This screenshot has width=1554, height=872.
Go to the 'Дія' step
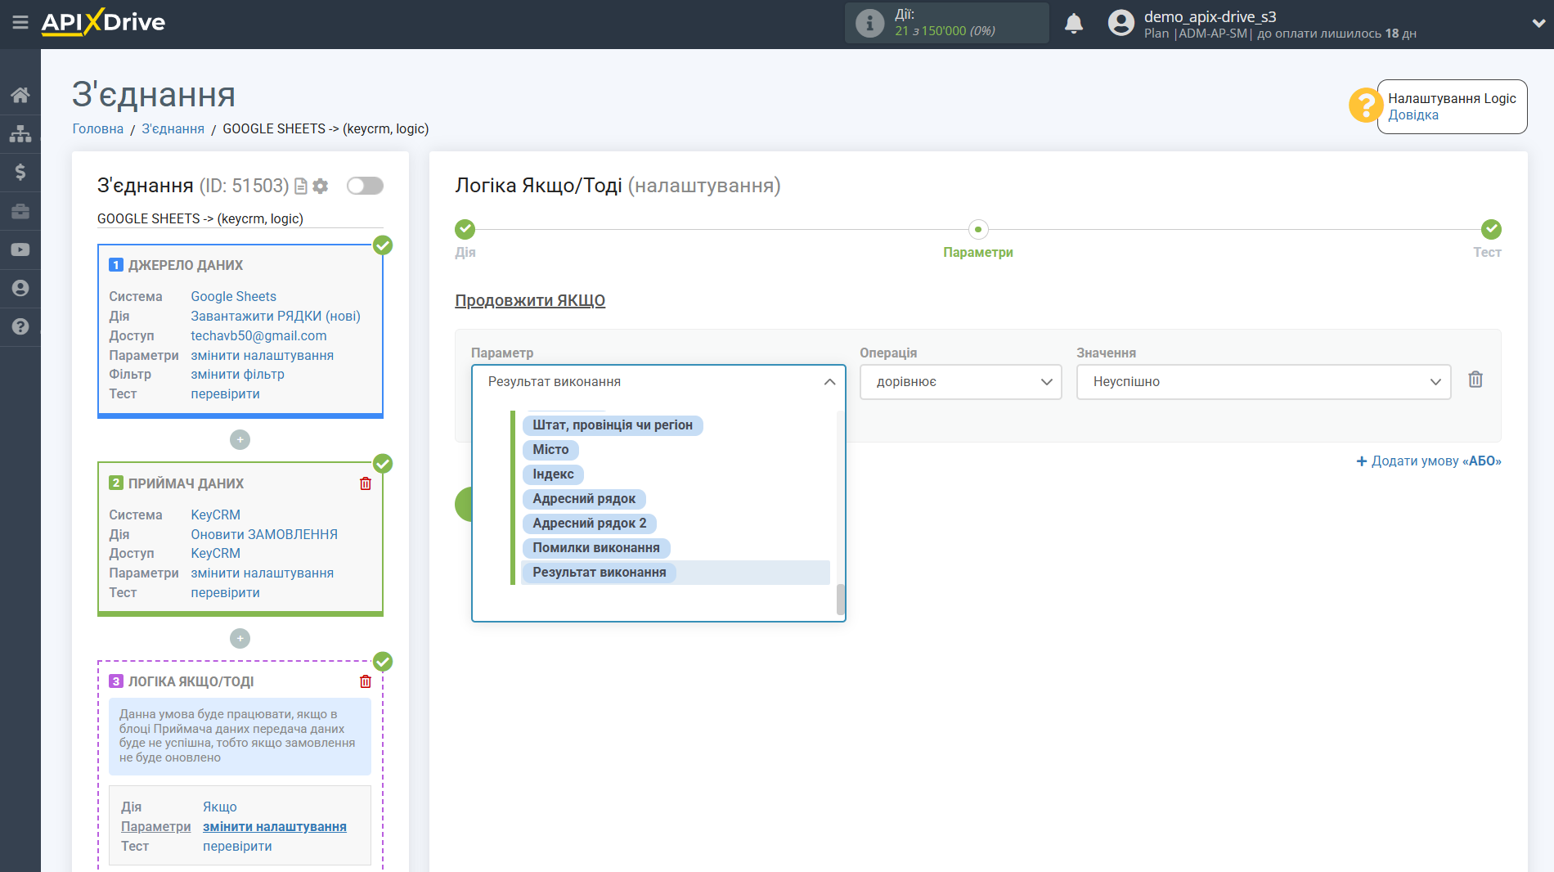pos(465,230)
